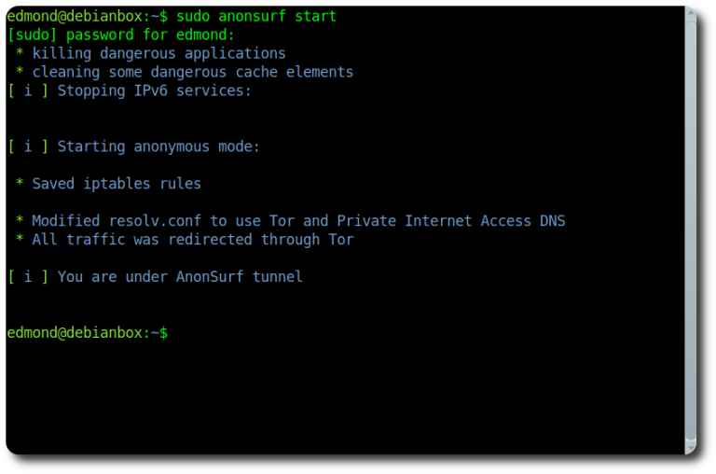Click the [ i ] marker before 'Starting anonymous'

coord(27,146)
